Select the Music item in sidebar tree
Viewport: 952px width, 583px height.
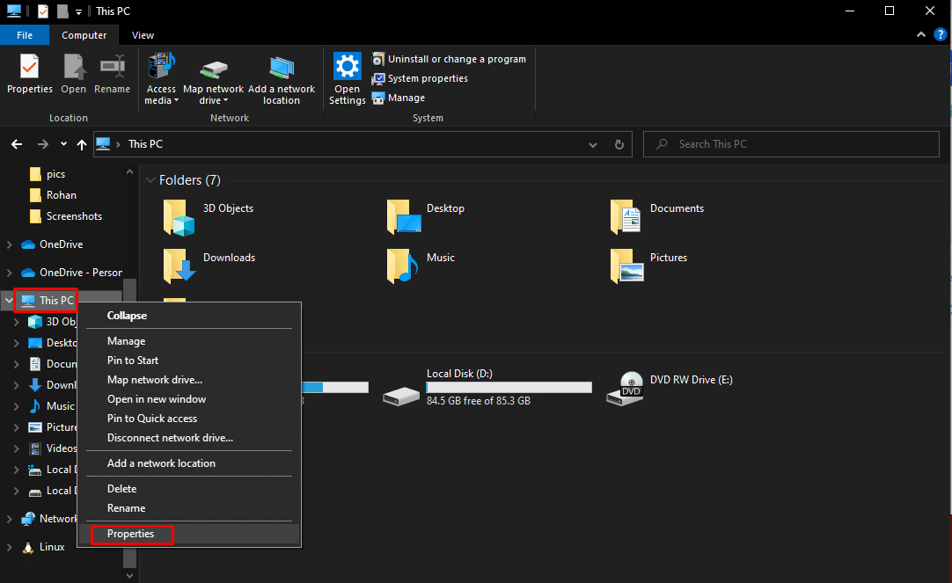(52, 406)
